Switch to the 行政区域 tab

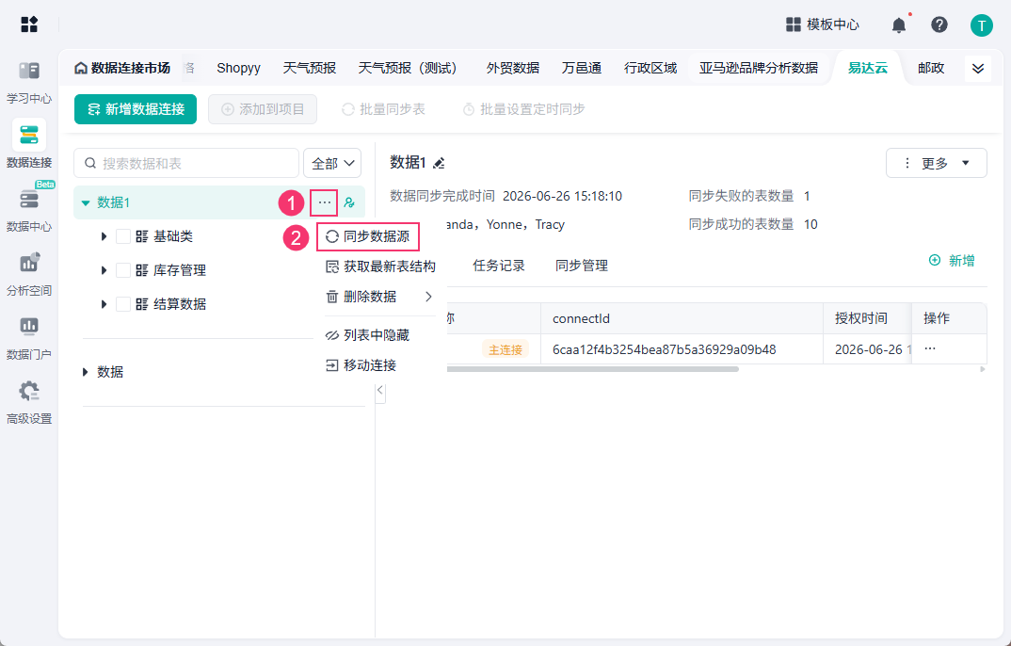[x=650, y=68]
